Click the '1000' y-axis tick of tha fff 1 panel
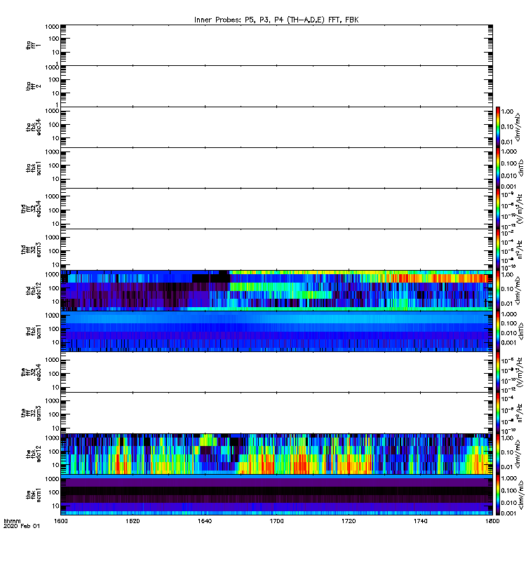Screen dimensions: 526x561 (52, 27)
